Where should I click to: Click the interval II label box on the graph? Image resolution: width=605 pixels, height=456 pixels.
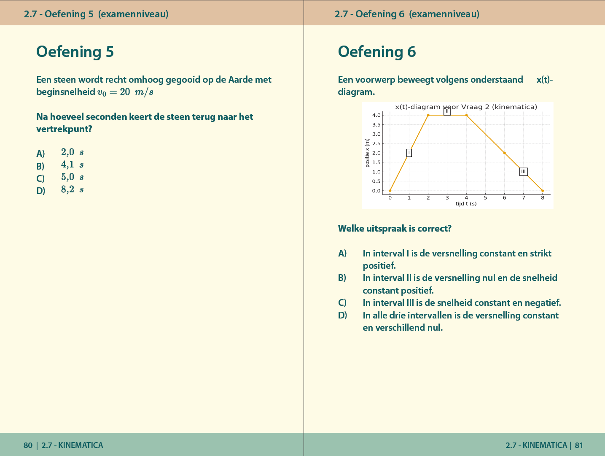[x=447, y=111]
